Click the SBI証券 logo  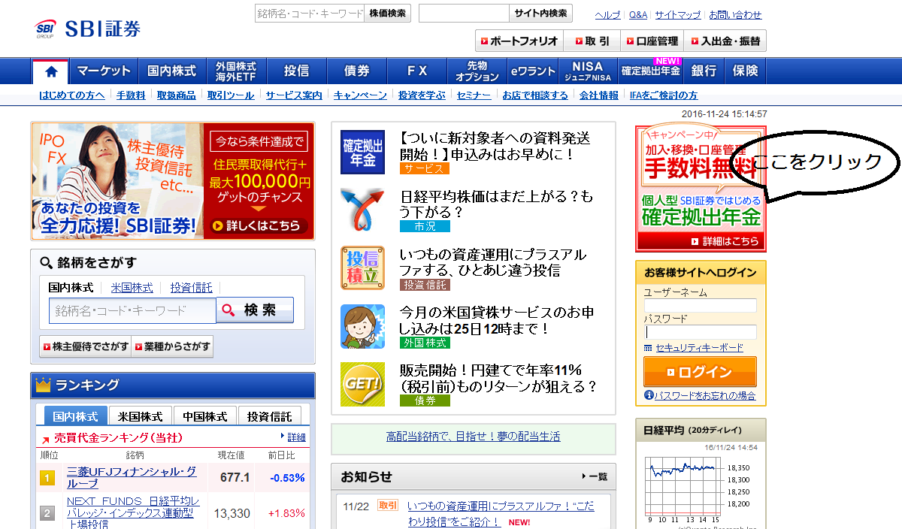point(88,29)
